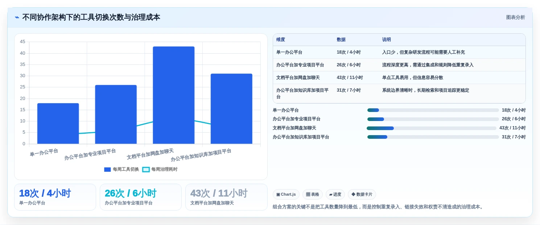Click the 单一办公平台 progress bar
This screenshot has height=225, width=540.
coord(433,110)
